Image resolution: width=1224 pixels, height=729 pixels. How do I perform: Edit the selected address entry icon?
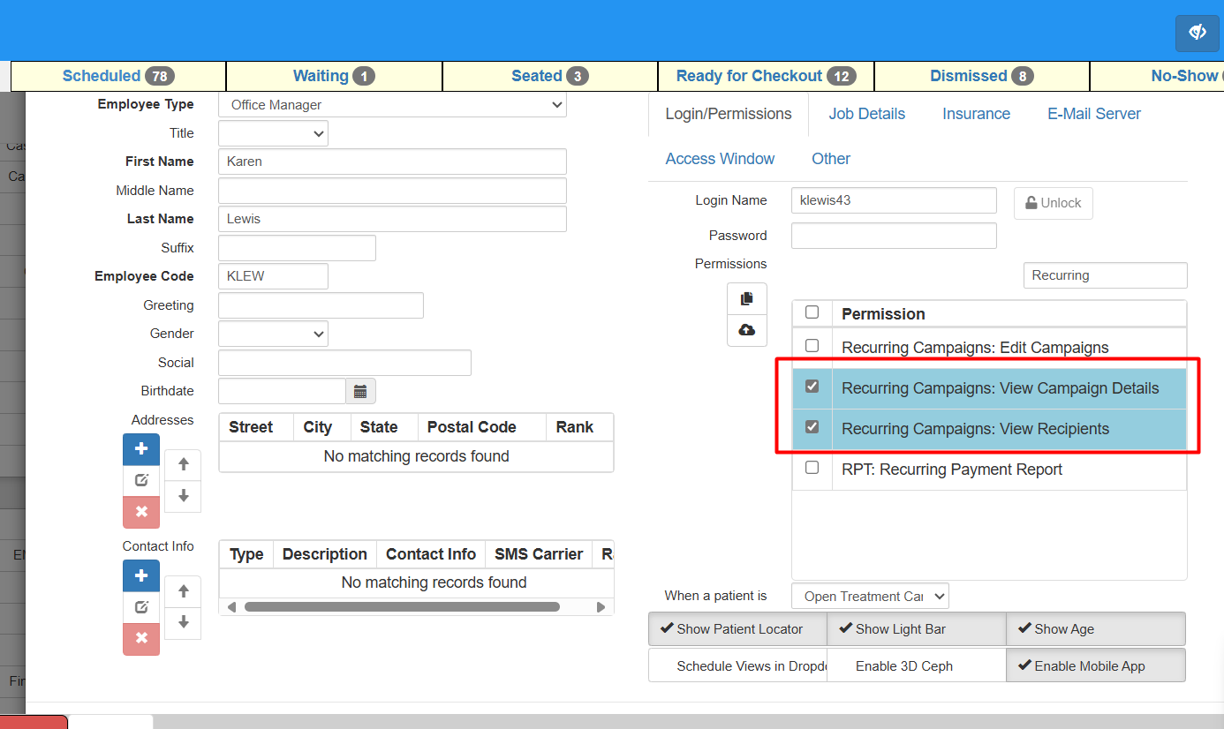(x=141, y=481)
